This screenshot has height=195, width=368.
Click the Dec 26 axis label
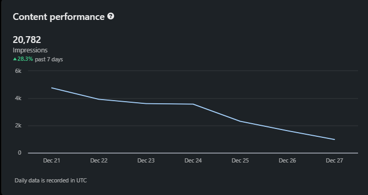(x=287, y=160)
